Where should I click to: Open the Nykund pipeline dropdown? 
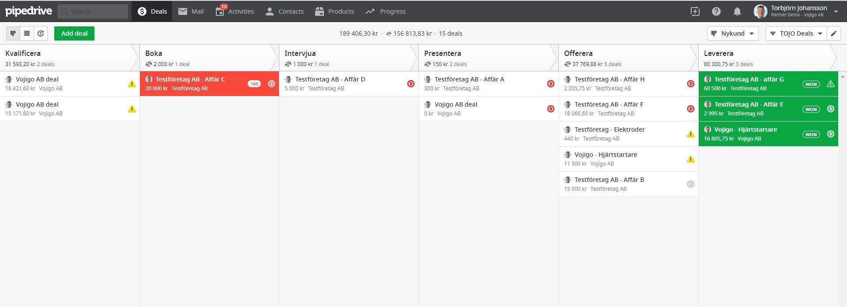click(x=733, y=33)
